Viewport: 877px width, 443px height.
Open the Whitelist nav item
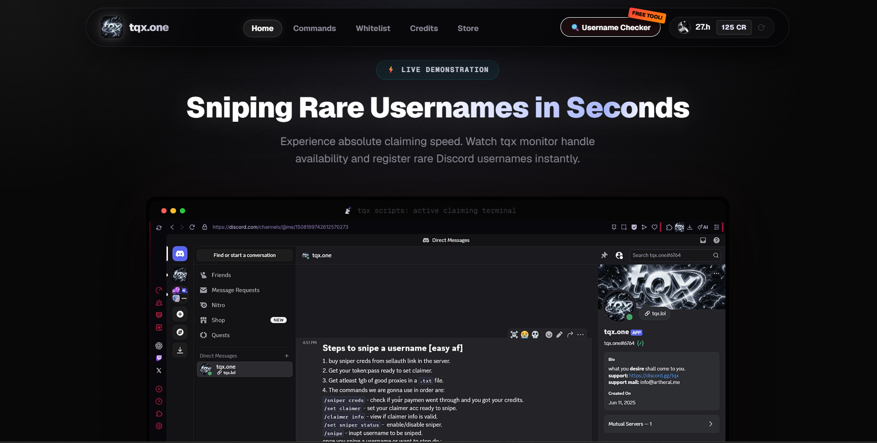tap(373, 28)
